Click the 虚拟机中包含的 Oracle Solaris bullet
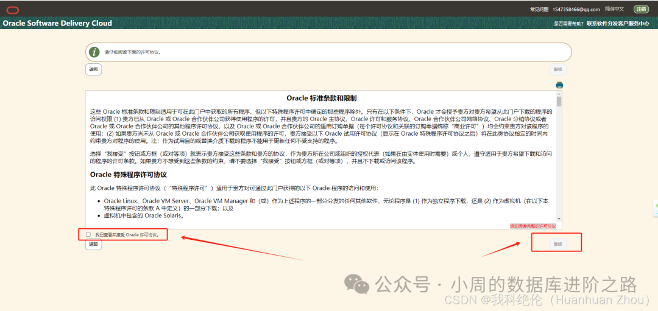 coord(144,216)
